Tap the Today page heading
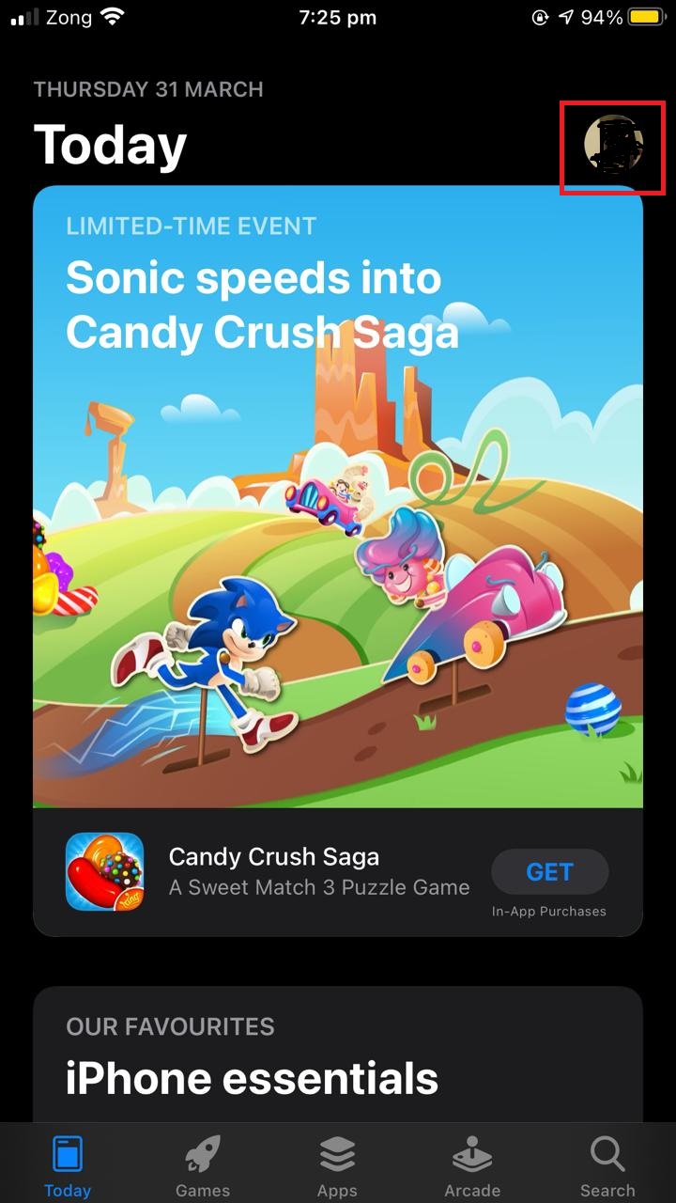This screenshot has width=676, height=1203. (111, 146)
